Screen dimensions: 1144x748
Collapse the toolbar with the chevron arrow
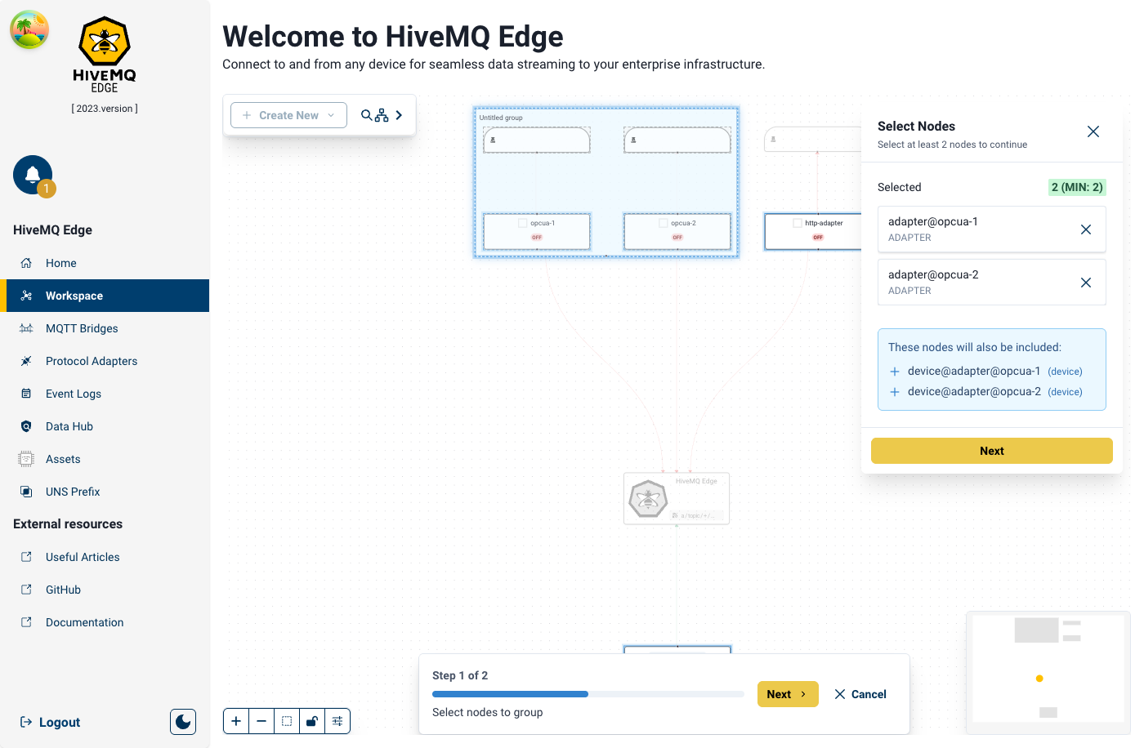pos(400,115)
